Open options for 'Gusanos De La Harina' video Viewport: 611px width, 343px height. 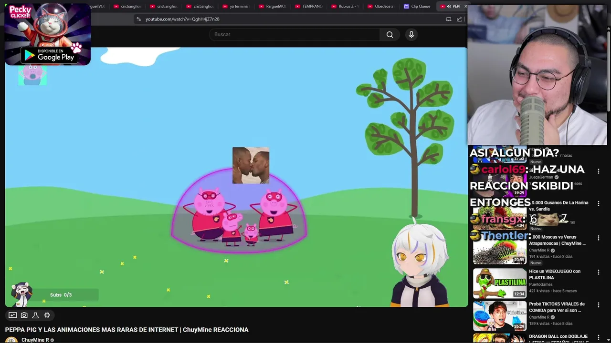click(598, 203)
